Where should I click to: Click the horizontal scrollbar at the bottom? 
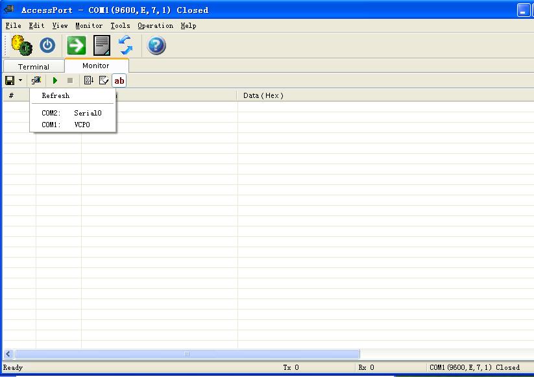187,354
